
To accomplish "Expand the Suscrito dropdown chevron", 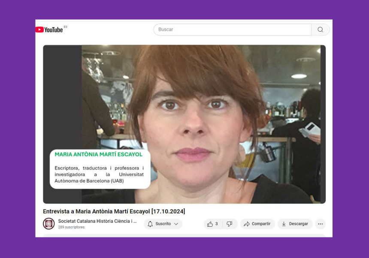I will click(x=176, y=224).
